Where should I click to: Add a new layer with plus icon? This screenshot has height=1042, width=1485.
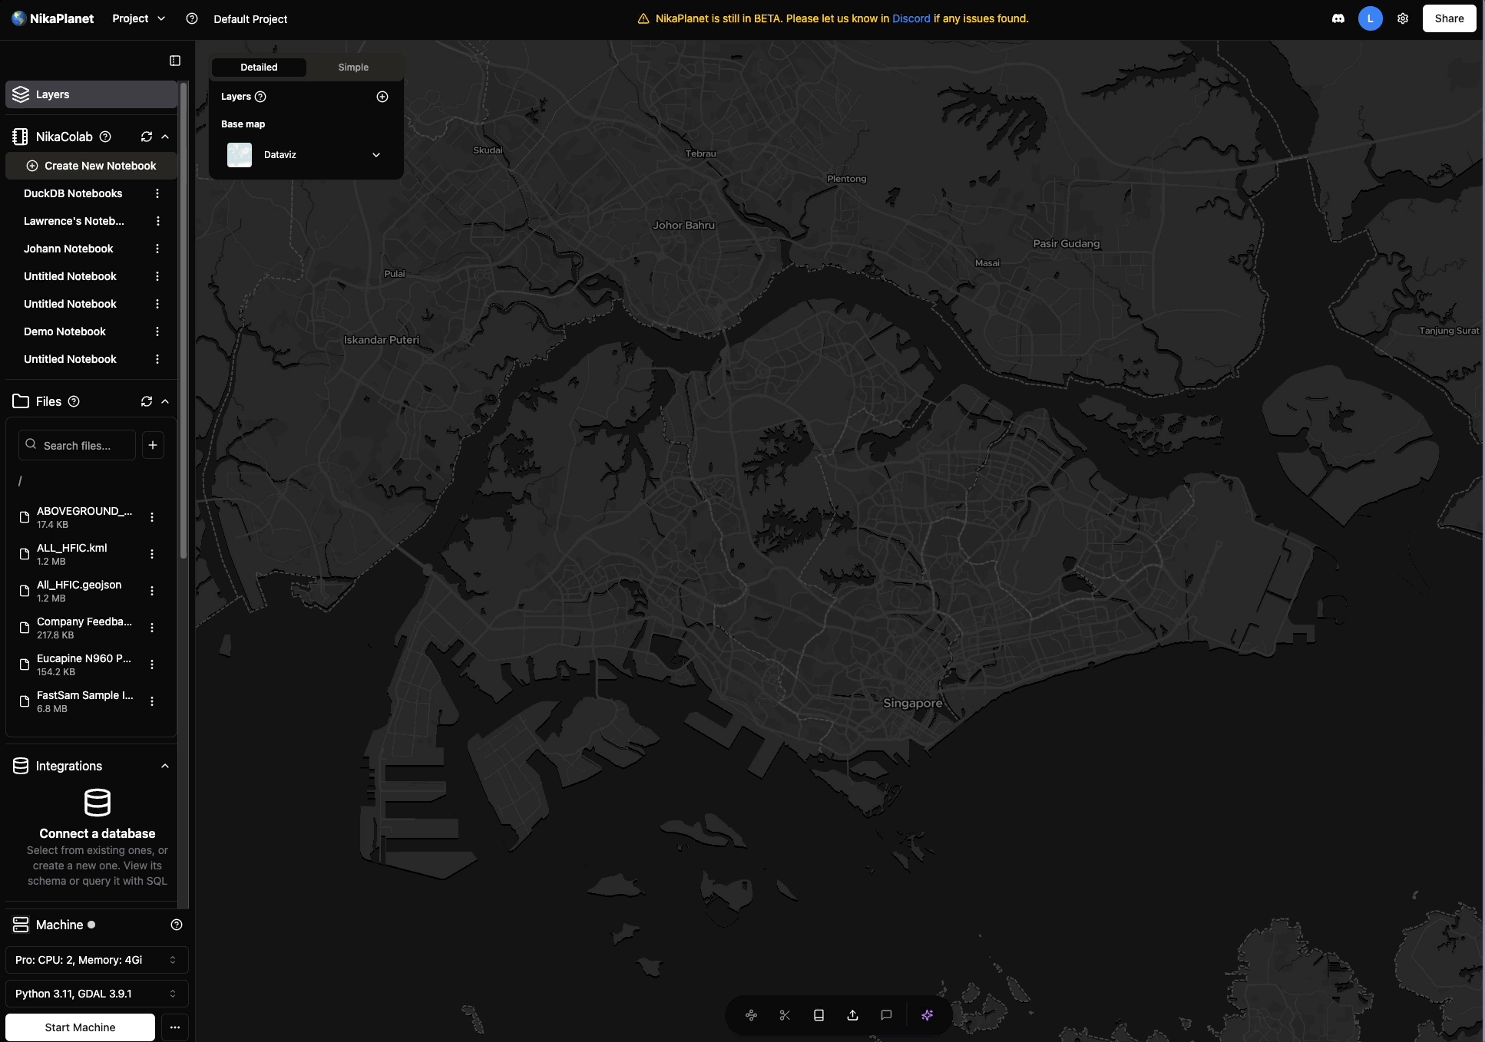(x=382, y=97)
